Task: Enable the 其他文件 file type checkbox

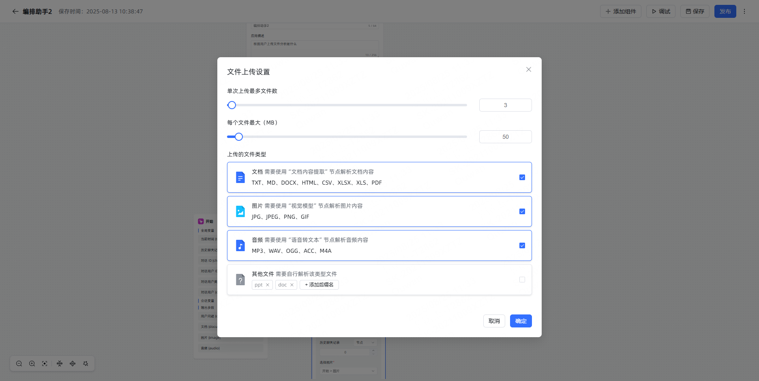Action: tap(522, 280)
